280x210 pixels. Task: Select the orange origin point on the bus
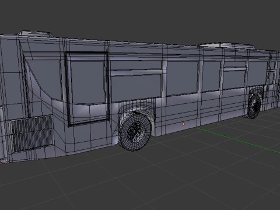(183, 124)
